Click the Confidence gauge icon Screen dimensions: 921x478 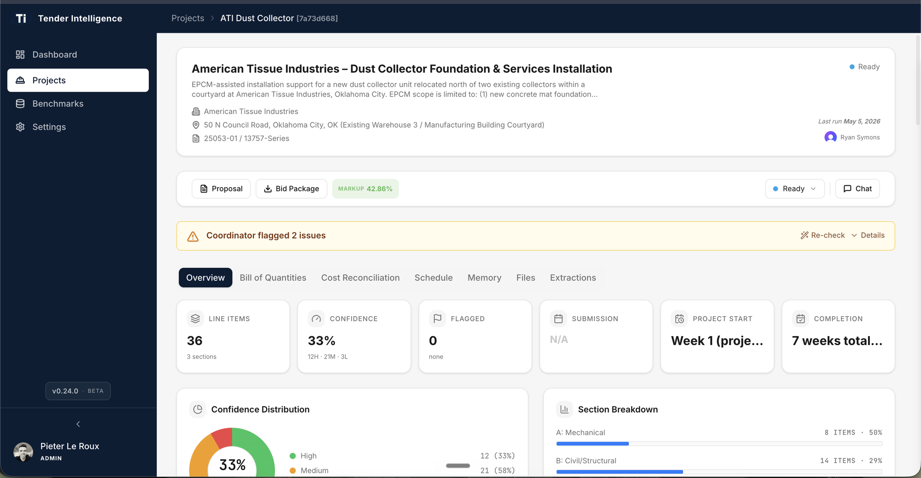[316, 319]
